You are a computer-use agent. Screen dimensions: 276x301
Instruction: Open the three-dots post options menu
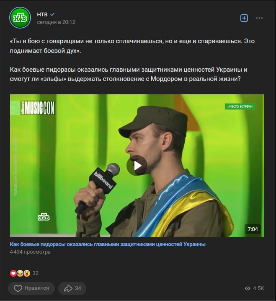pyautogui.click(x=259, y=18)
